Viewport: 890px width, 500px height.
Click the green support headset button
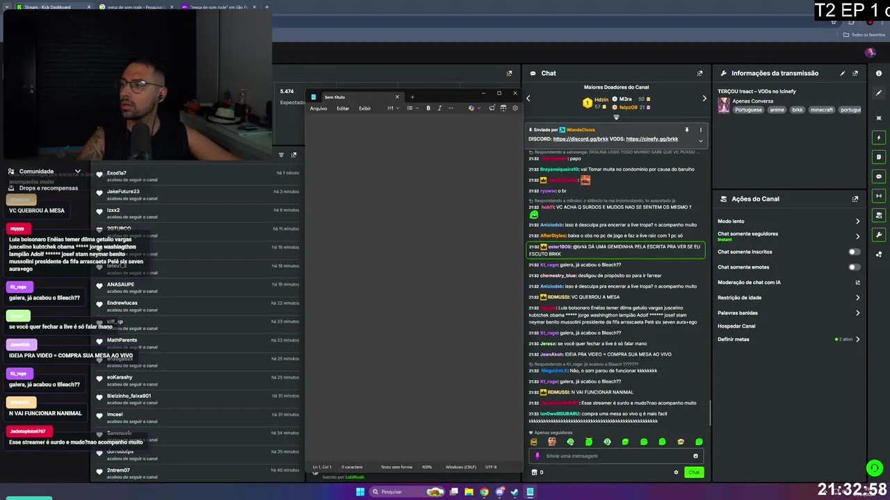coord(875,468)
